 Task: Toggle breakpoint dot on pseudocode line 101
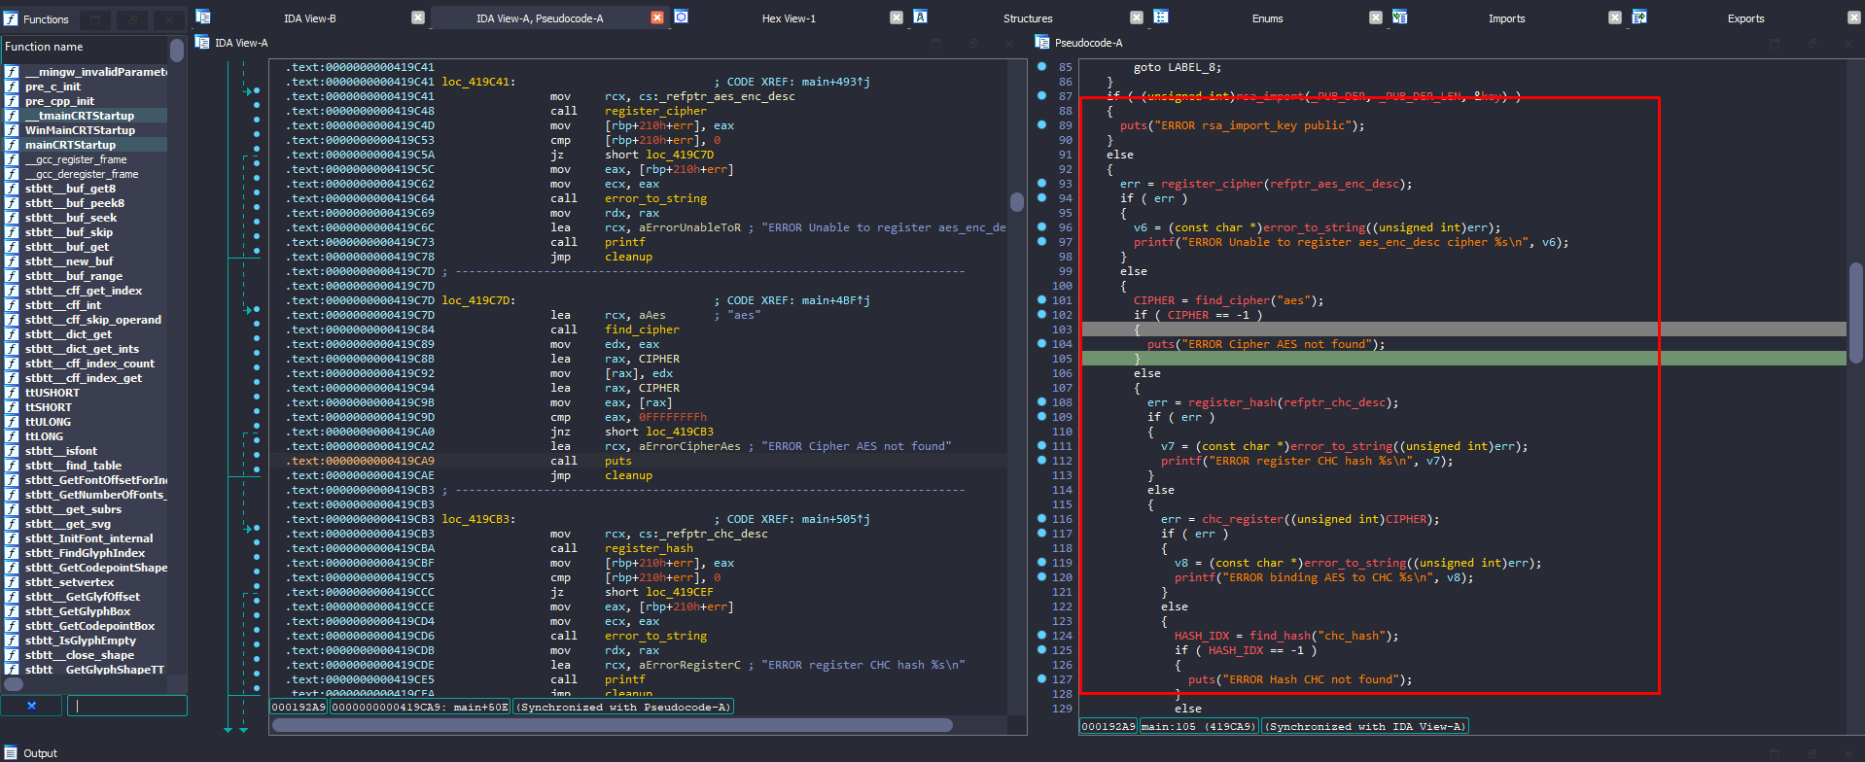[x=1041, y=300]
